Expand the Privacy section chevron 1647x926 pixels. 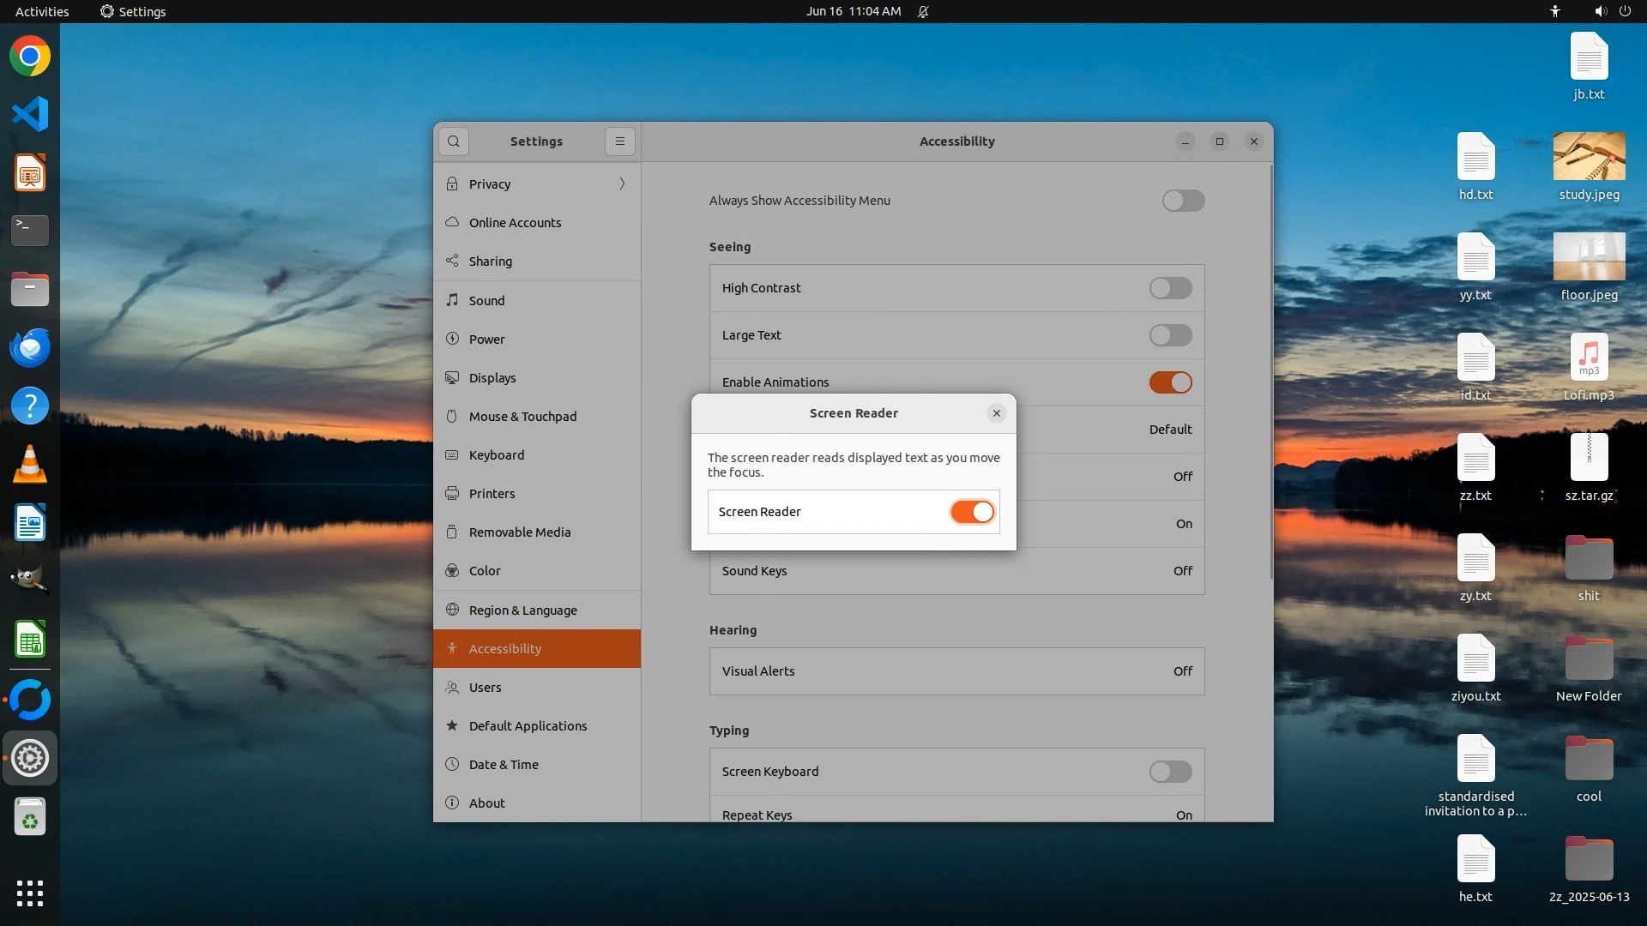pyautogui.click(x=622, y=183)
